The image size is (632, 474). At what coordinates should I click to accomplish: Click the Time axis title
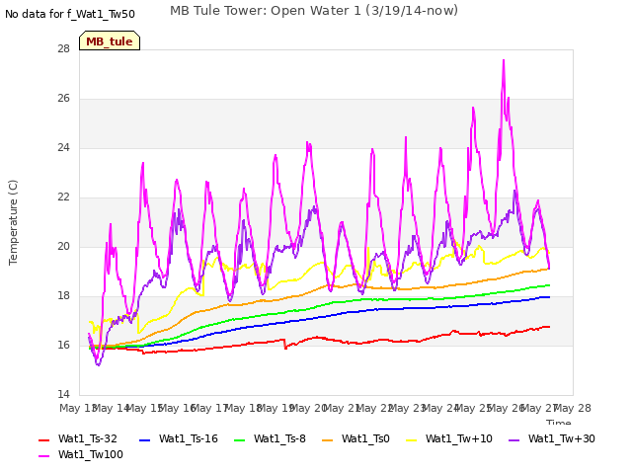[559, 422]
